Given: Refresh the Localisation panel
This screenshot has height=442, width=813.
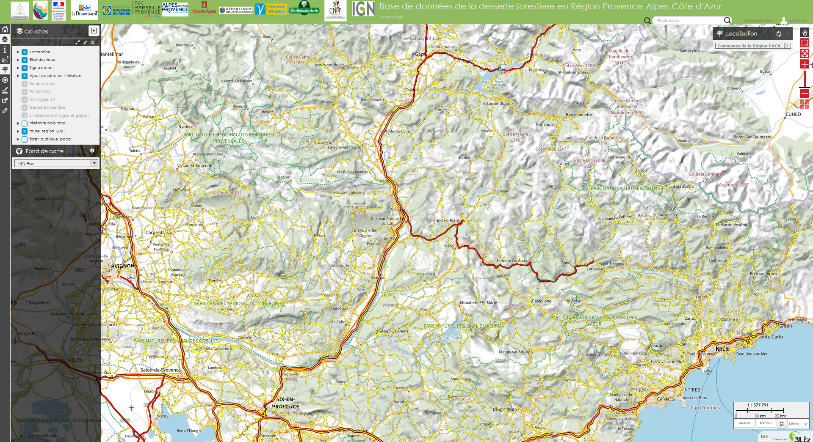Looking at the screenshot, I should point(779,34).
